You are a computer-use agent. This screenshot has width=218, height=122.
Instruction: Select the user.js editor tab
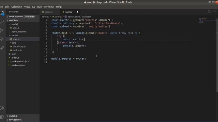[x=70, y=12]
